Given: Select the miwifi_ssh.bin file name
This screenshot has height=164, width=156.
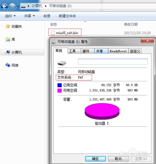Looking at the screenshot, I should [67, 33].
